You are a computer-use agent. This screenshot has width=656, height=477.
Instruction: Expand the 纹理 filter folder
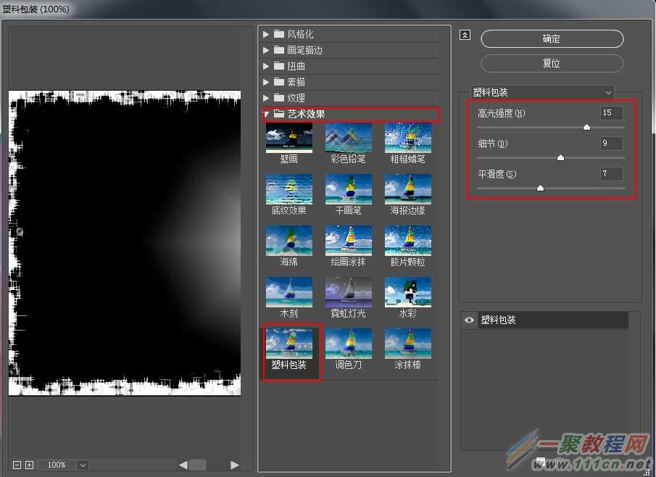(x=266, y=98)
